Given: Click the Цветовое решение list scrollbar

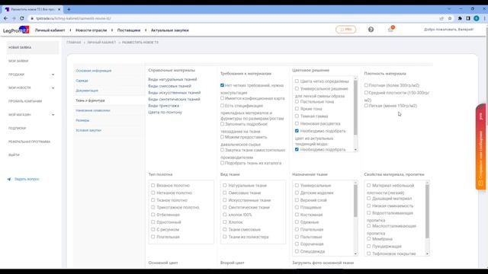Looking at the screenshot, I should [355, 107].
